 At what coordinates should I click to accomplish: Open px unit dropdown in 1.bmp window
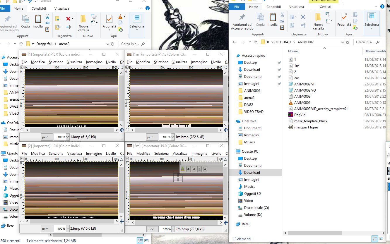click(x=47, y=137)
